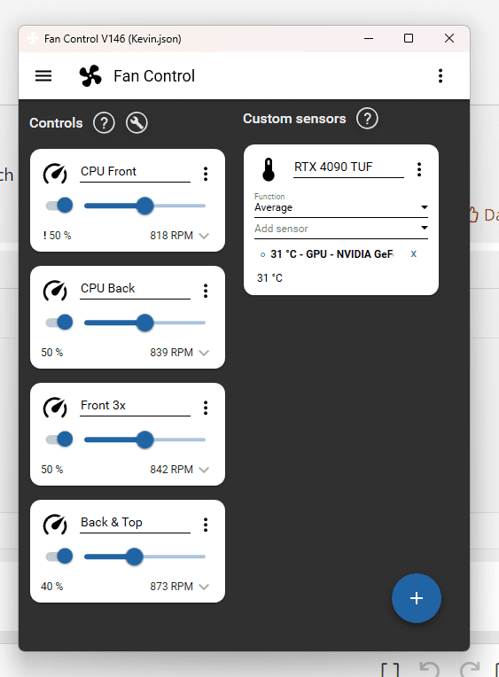Edit the Back & Top name field
The height and width of the screenshot is (677, 499).
135,524
